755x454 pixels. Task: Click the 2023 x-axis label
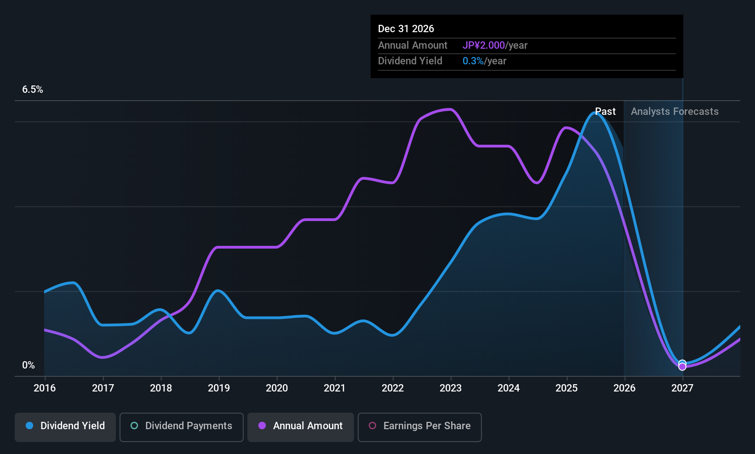coord(451,388)
